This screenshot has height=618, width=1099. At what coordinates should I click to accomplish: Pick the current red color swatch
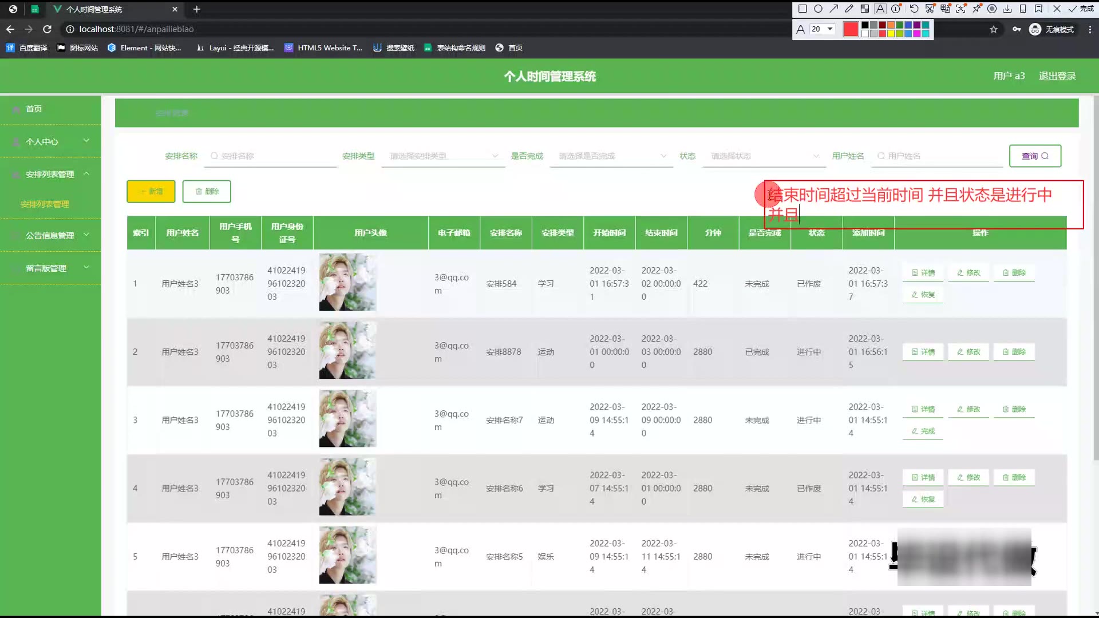(851, 29)
